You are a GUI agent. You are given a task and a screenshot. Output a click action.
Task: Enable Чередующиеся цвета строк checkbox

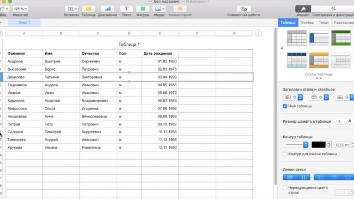point(285,188)
